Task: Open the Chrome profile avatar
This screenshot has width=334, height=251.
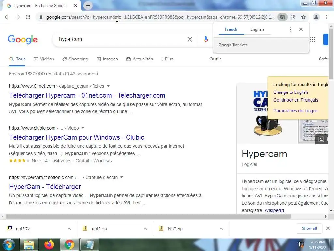Action: pos(316,17)
